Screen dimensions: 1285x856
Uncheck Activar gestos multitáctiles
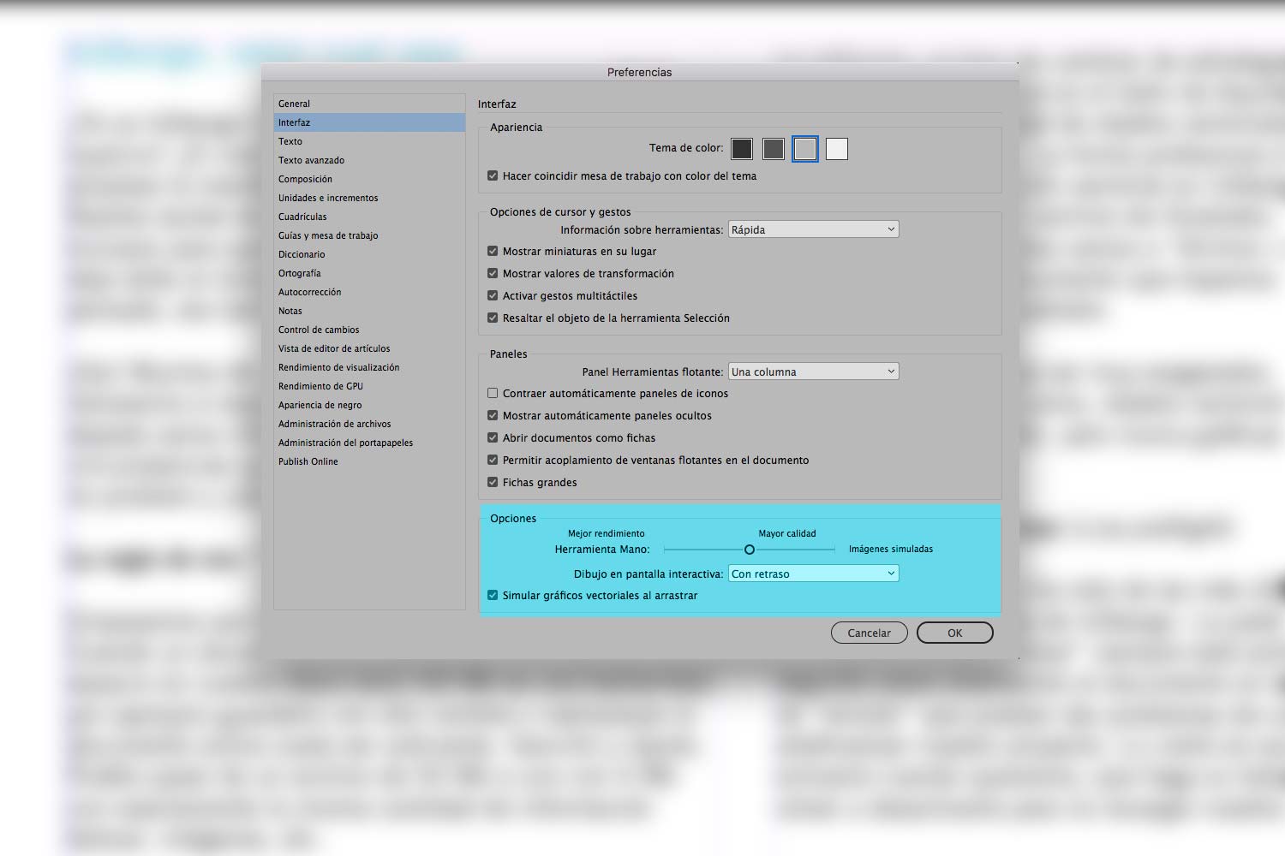click(493, 296)
